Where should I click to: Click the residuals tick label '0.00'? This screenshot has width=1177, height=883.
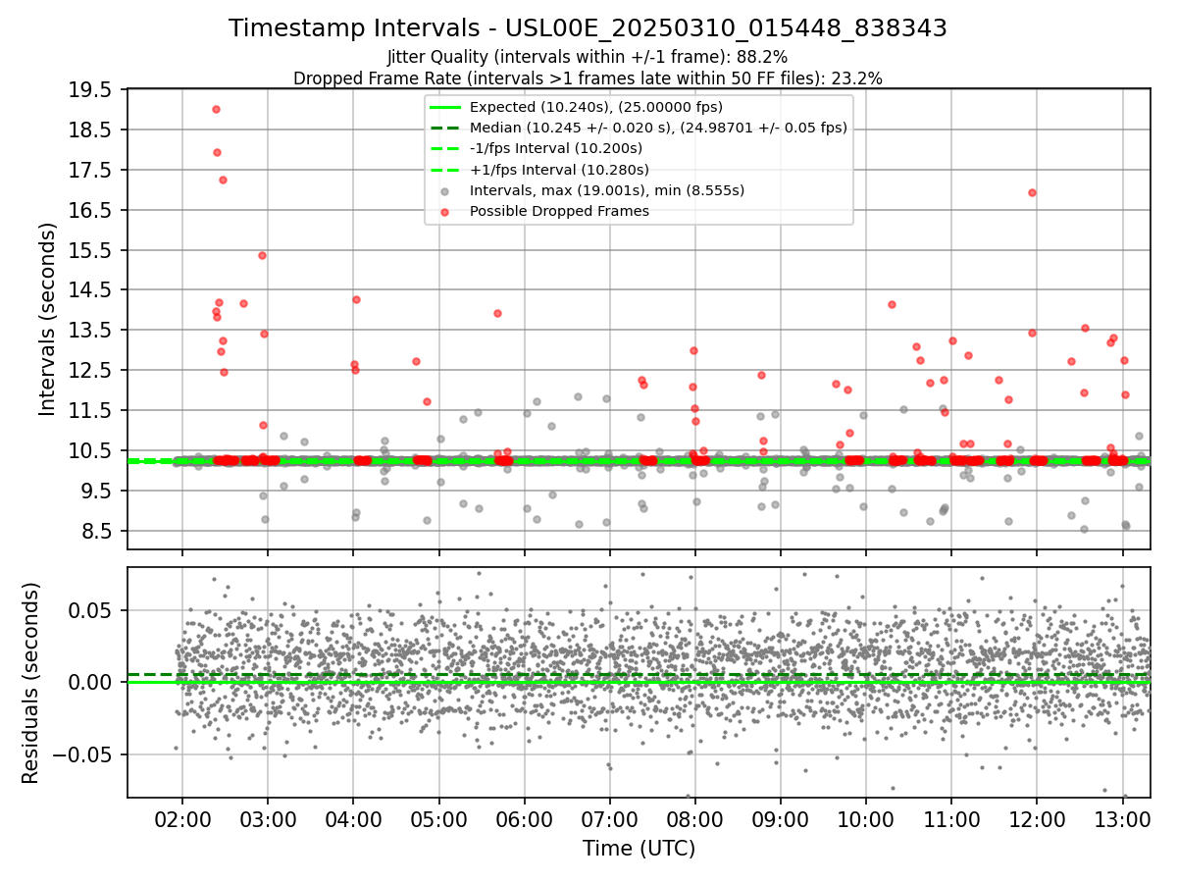click(92, 682)
